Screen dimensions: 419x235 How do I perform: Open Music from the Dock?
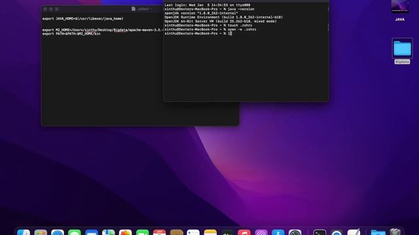point(244,232)
